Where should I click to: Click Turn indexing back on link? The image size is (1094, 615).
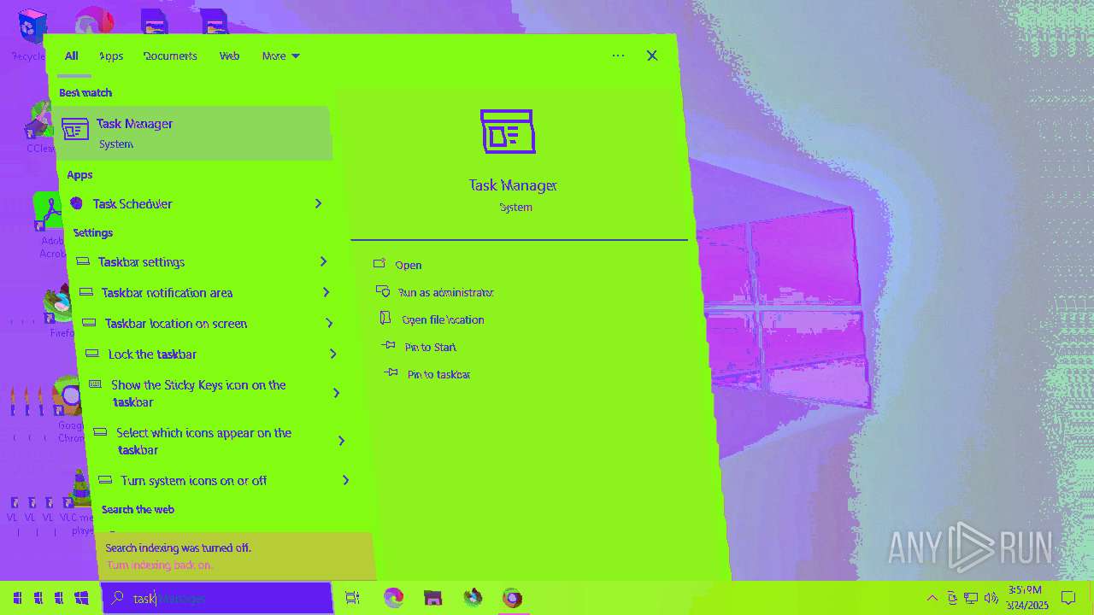point(159,565)
